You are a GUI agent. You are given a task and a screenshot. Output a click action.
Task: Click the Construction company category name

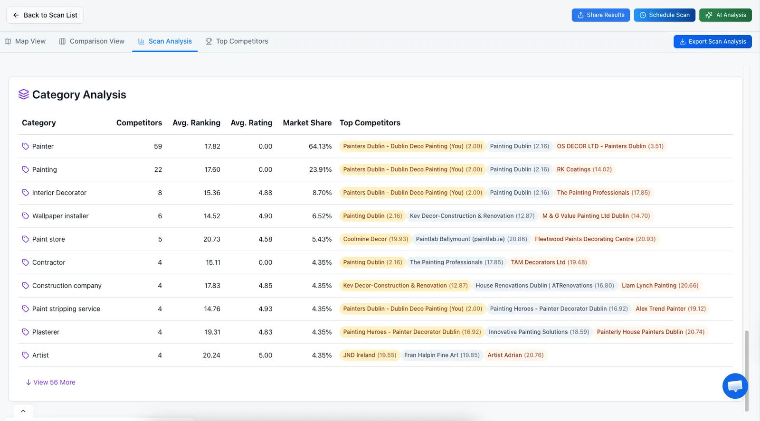coord(67,286)
